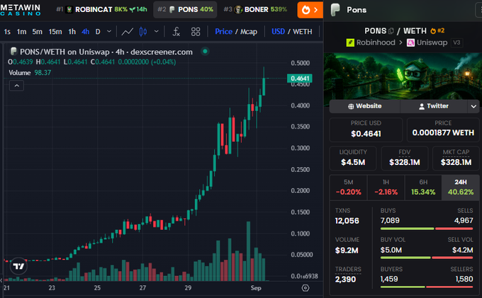Open chart settings gear at bottom right
This screenshot has width=482, height=298.
pos(306,288)
